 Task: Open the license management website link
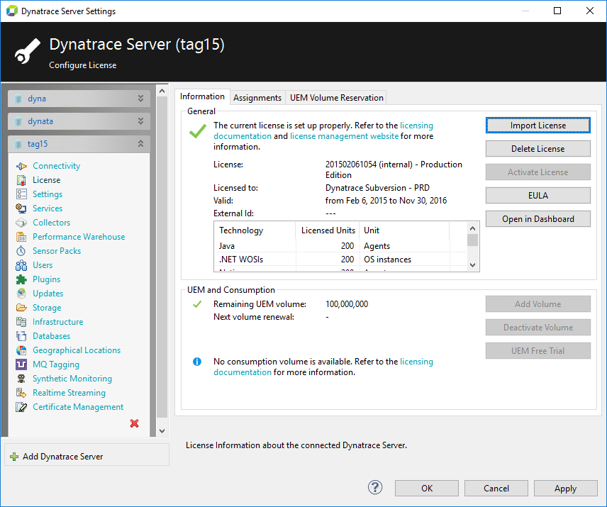pyautogui.click(x=344, y=137)
